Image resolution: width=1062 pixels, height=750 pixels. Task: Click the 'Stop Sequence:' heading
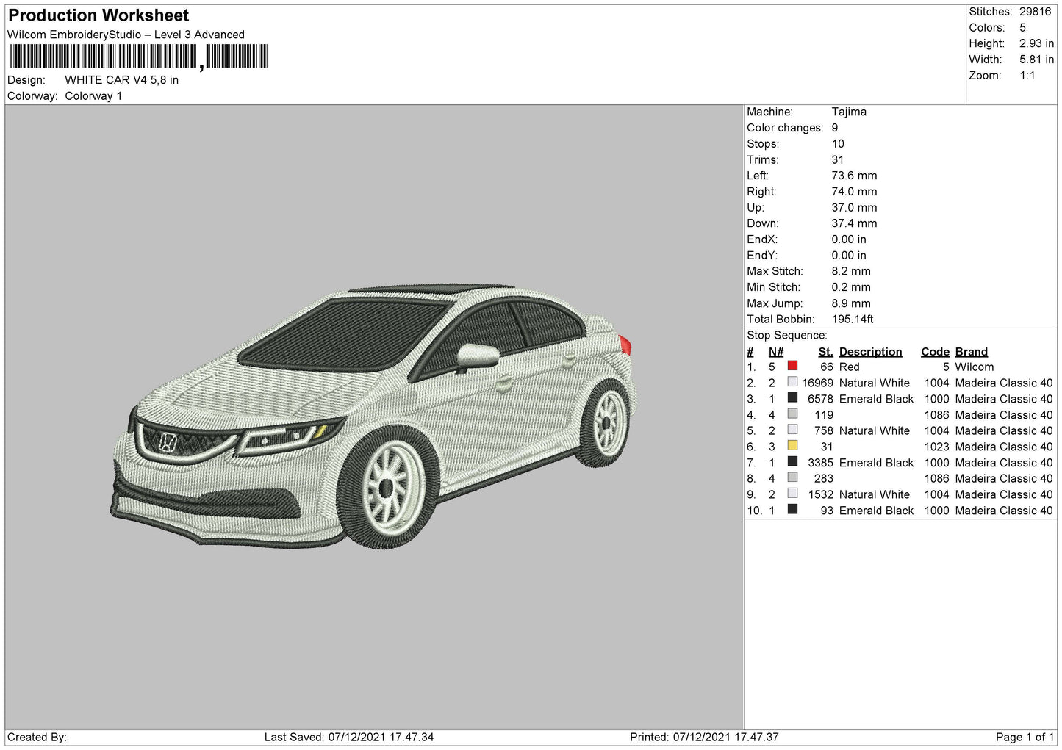click(786, 336)
